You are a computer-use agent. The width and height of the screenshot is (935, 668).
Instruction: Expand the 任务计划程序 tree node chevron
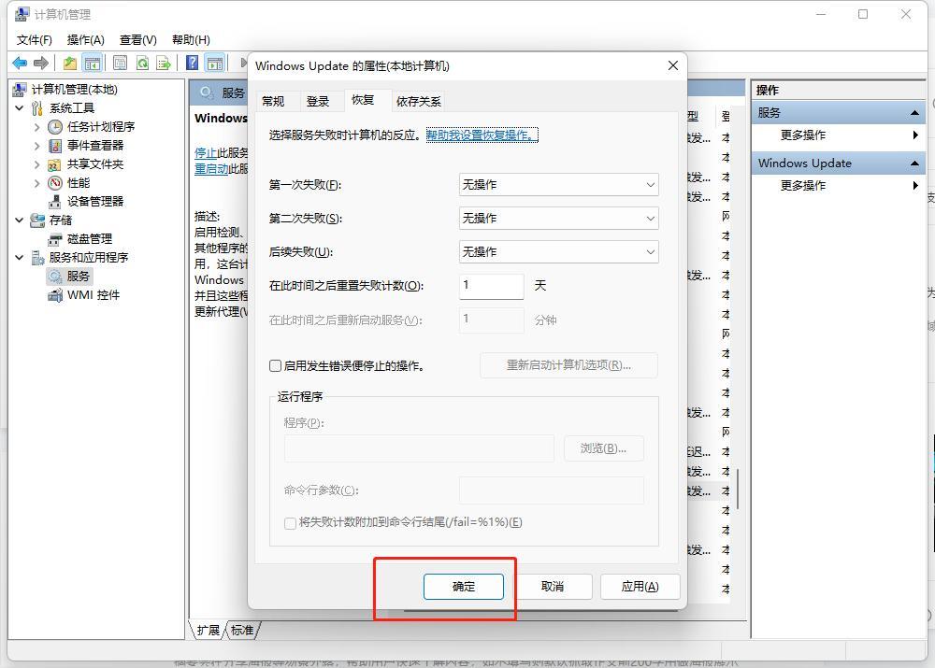tap(37, 127)
